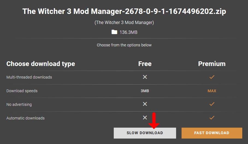This screenshot has height=144, width=248.
Task: Click the orange checkmark for Multi-threaded downloads
Action: pos(212,77)
